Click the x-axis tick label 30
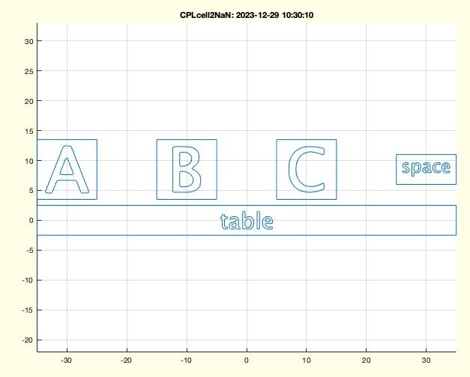 pos(426,360)
